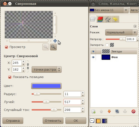Click the Supernova dialog window menu button
Viewport: 139px width, 127px height.
(10, 4)
